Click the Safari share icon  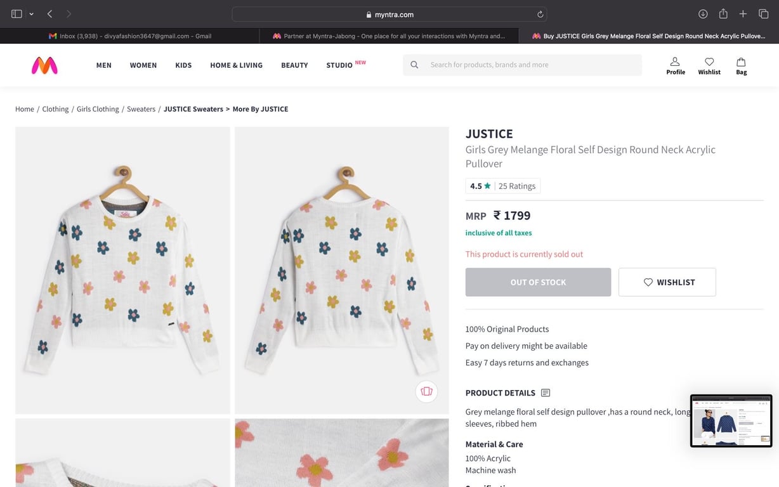723,14
